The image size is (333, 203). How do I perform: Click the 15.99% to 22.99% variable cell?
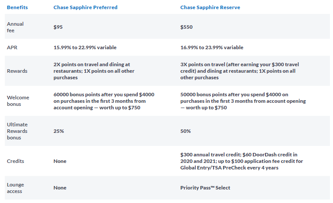(x=85, y=47)
